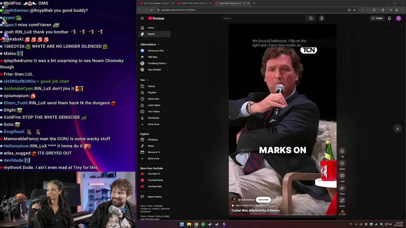
Task: Open Chrome three-dot menu
Action: [x=402, y=10]
